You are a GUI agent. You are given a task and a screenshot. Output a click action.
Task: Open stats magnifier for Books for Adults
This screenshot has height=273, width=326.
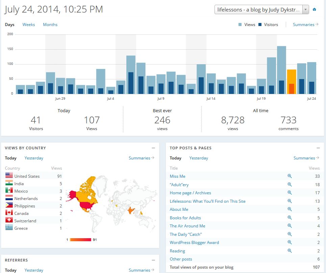click(x=290, y=218)
